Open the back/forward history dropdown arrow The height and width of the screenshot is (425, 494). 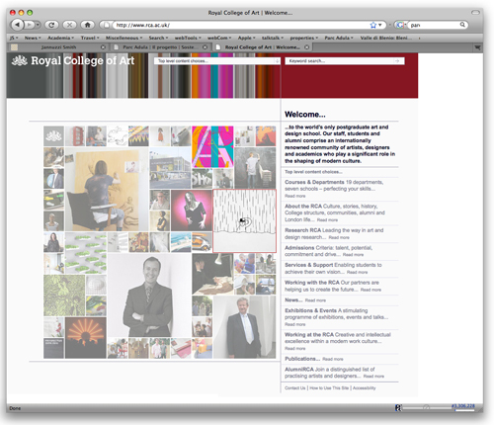point(38,25)
